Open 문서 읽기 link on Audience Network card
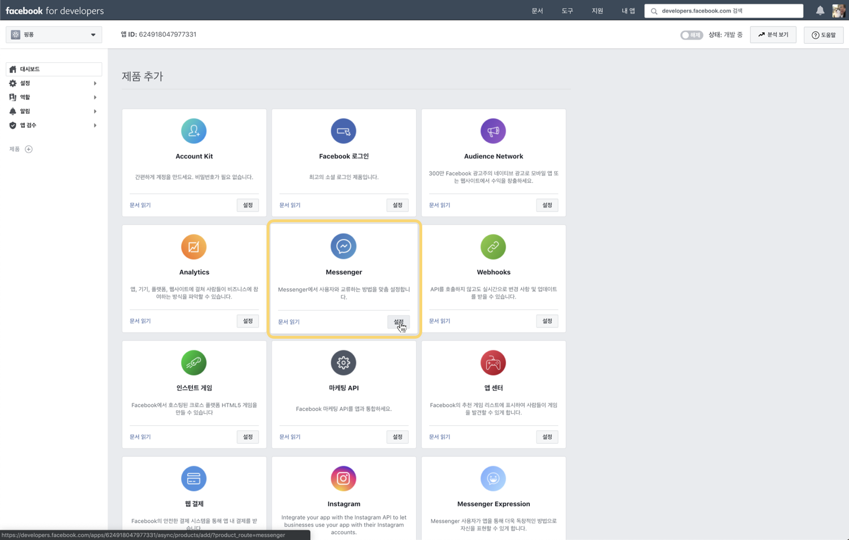849x540 pixels. click(440, 205)
